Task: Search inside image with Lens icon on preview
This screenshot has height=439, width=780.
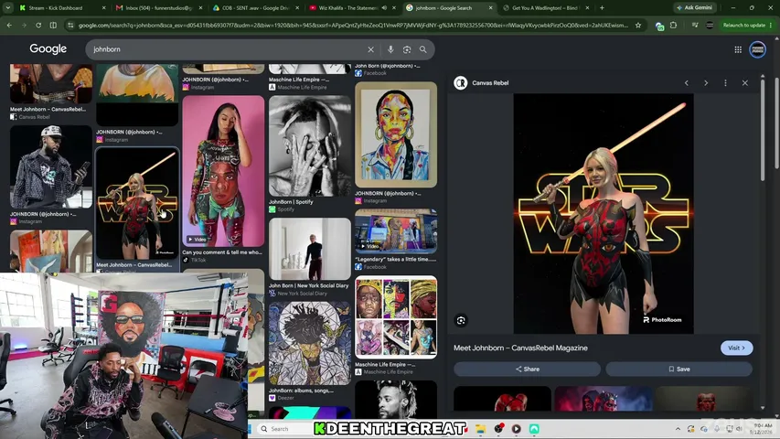Action: pyautogui.click(x=461, y=320)
